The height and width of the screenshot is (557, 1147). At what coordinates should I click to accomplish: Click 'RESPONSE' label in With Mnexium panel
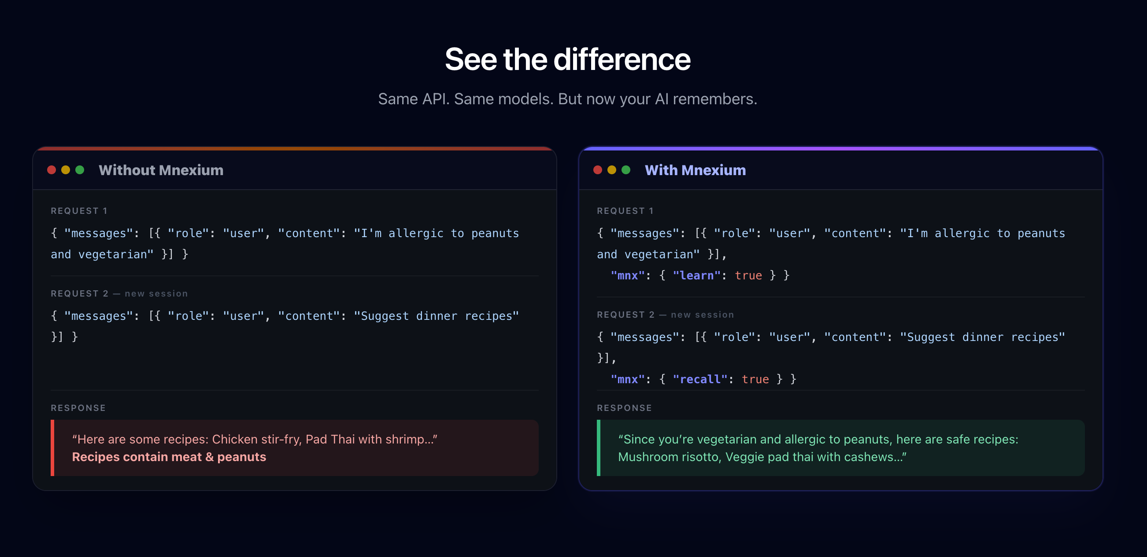coord(624,408)
